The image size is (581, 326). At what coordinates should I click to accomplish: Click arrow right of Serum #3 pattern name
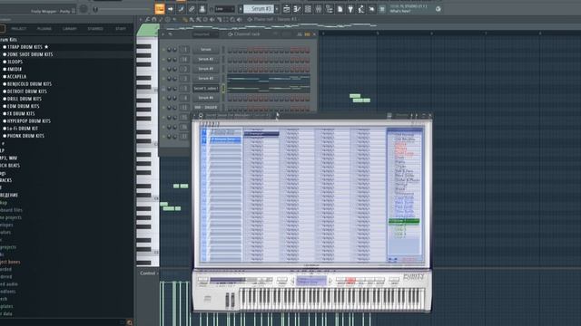point(277,9)
